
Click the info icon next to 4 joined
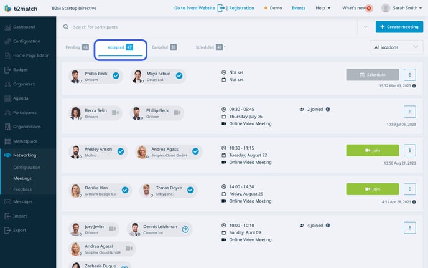[328, 226]
